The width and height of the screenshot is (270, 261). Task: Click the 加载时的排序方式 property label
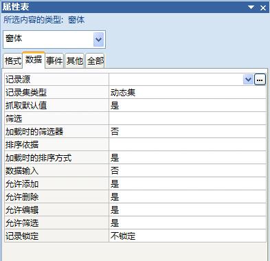pyautogui.click(x=38, y=158)
